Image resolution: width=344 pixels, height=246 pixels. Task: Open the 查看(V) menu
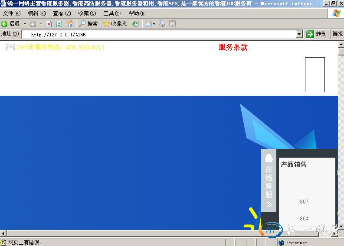(x=62, y=13)
